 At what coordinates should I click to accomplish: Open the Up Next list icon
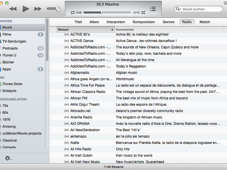point(153,9)
